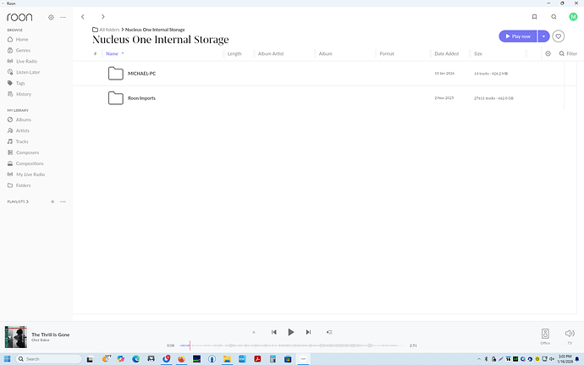Open column settings gear in table header
Viewport: 584px width, 365px height.
[x=548, y=53]
